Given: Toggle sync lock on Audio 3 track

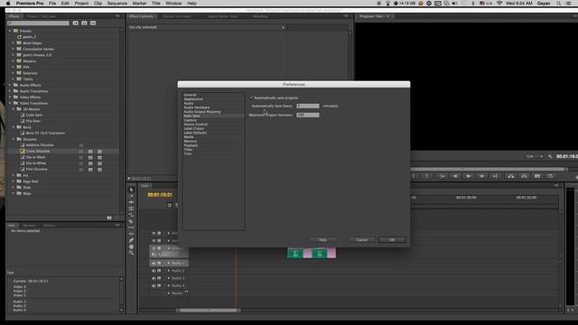Looking at the screenshot, I should point(159,278).
